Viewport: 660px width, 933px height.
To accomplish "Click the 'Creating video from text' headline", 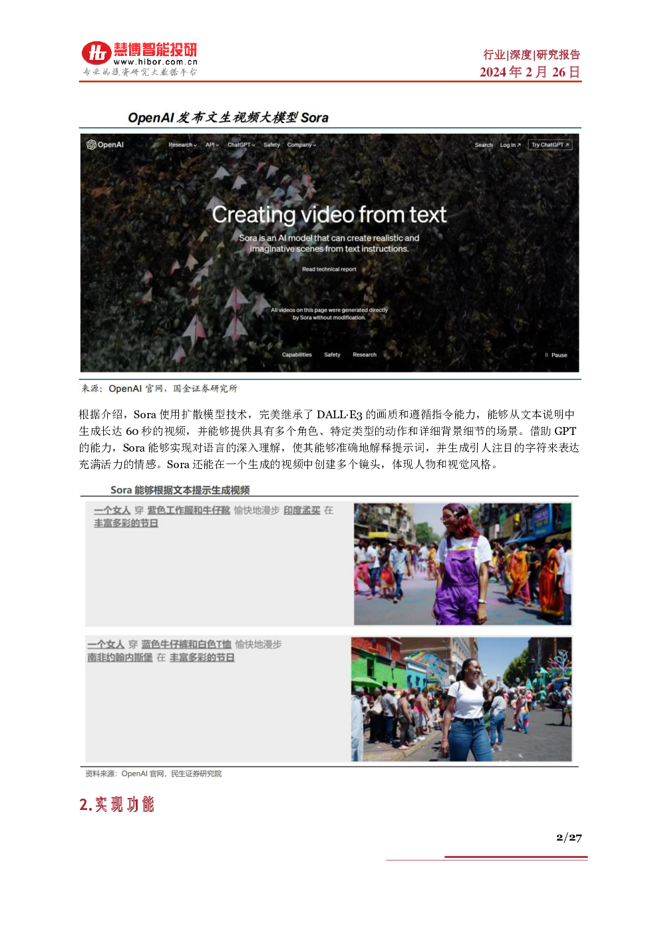I will [x=329, y=214].
